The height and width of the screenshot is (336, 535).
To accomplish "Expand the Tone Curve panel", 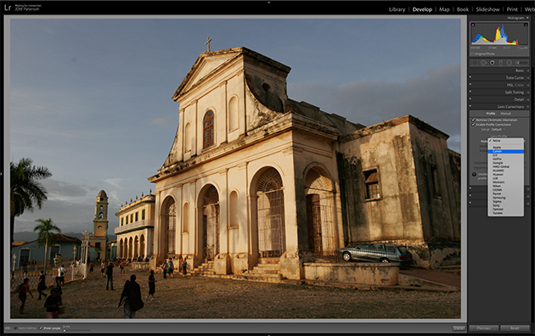I will [x=528, y=78].
